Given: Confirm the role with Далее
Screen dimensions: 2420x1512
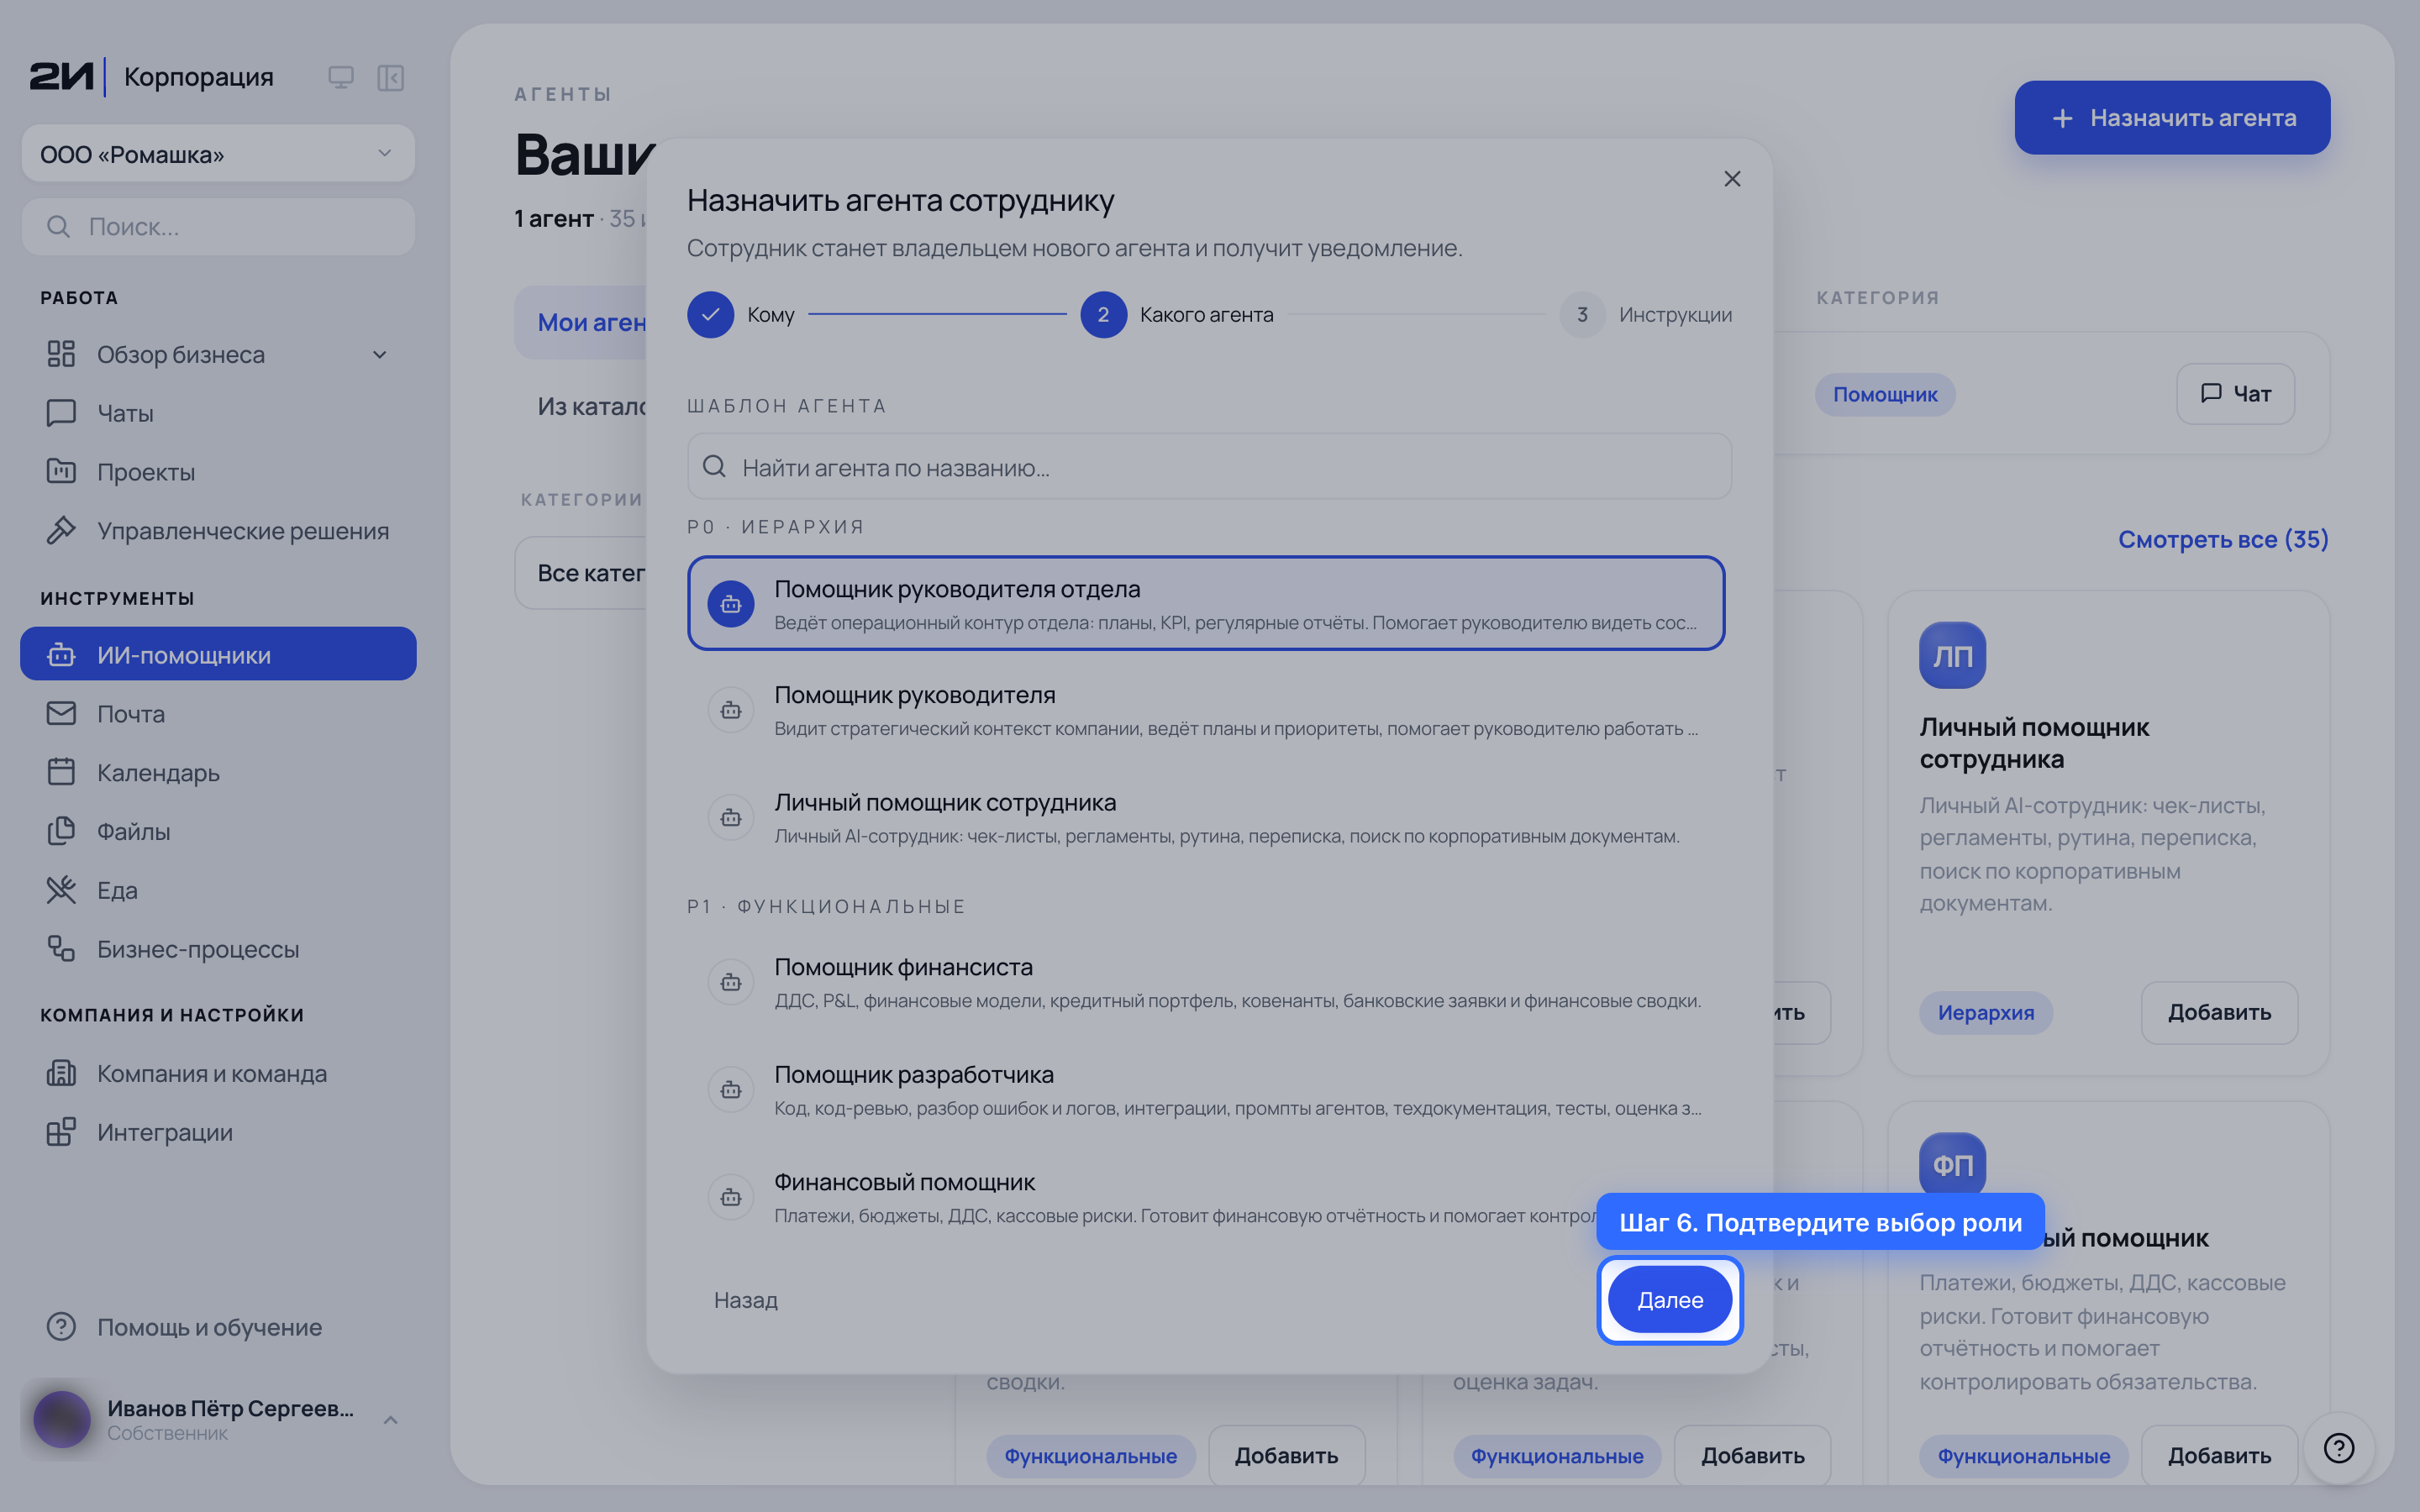Looking at the screenshot, I should 1669,1299.
